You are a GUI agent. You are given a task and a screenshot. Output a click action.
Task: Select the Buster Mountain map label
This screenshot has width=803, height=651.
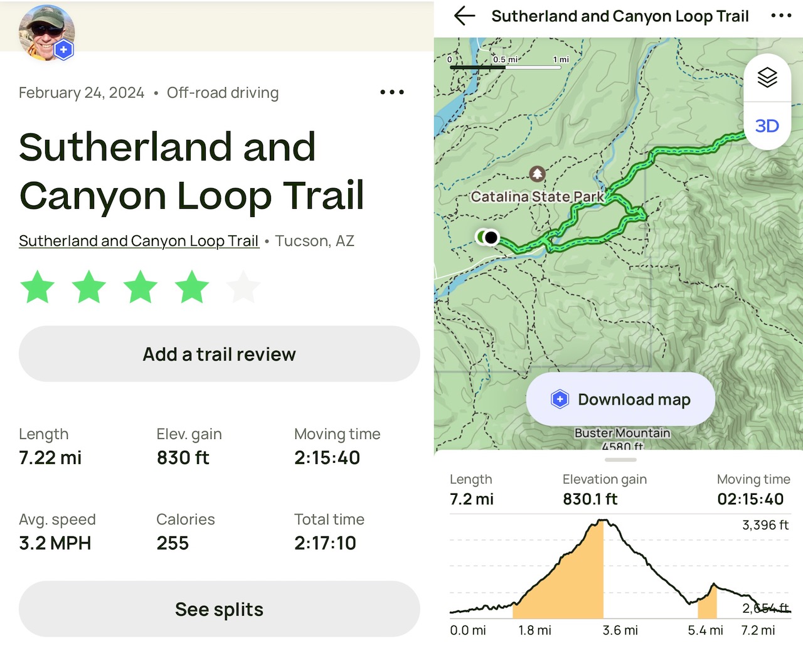622,433
